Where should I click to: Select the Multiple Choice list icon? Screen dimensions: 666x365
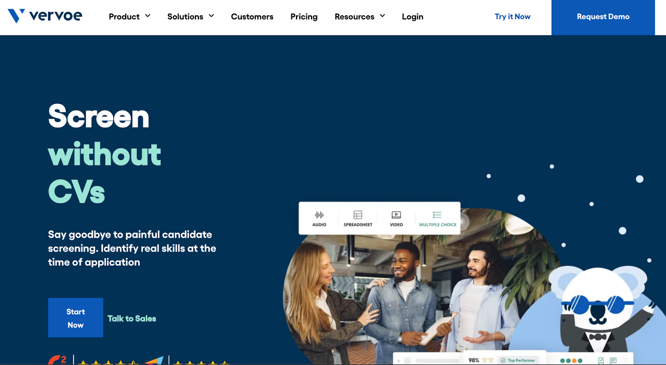tap(437, 215)
